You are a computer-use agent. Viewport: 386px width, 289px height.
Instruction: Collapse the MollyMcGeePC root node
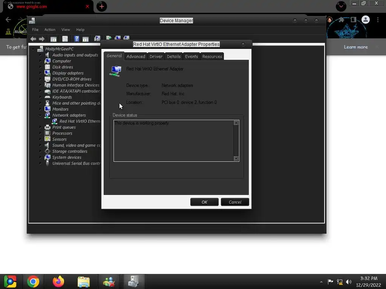33,49
